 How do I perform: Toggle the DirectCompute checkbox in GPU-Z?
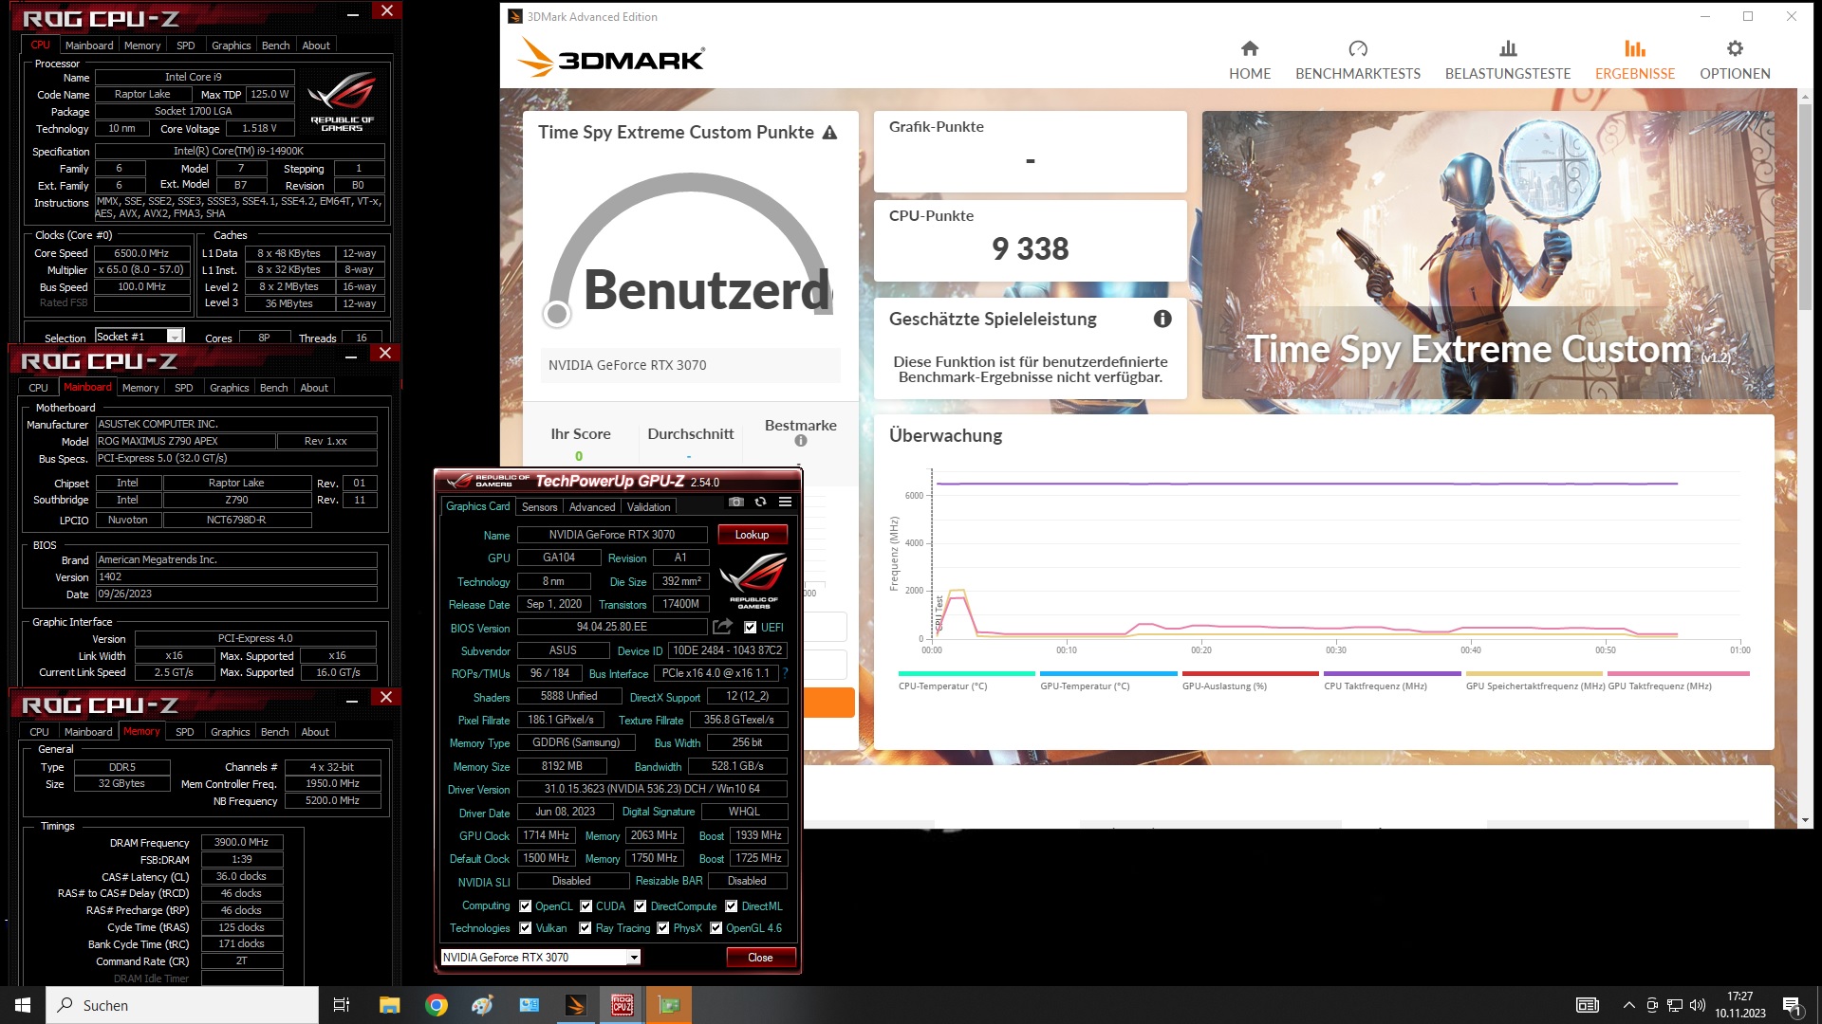pyautogui.click(x=640, y=906)
